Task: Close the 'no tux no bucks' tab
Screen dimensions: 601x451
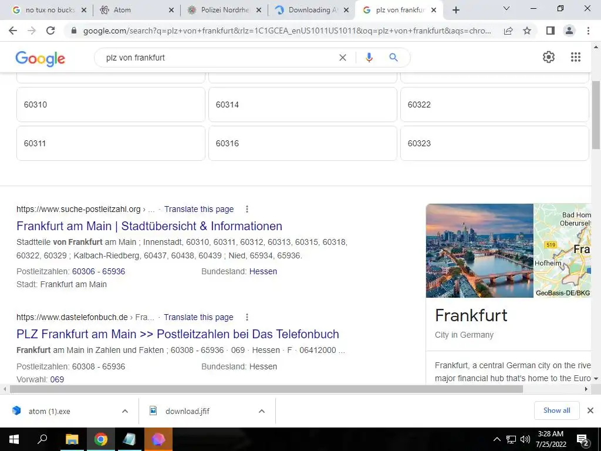Action: [x=84, y=11]
